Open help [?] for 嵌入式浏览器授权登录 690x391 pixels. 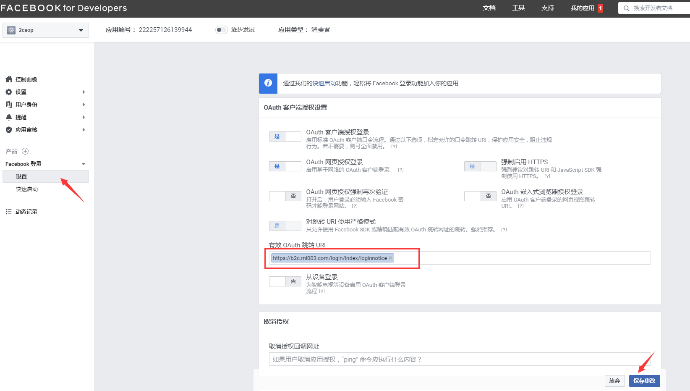521,206
